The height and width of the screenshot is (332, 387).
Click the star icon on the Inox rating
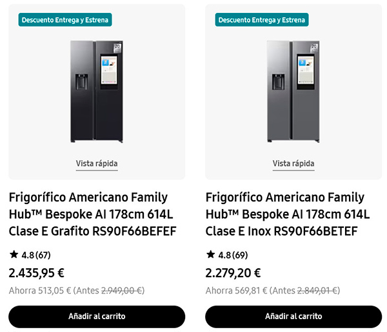tap(210, 255)
